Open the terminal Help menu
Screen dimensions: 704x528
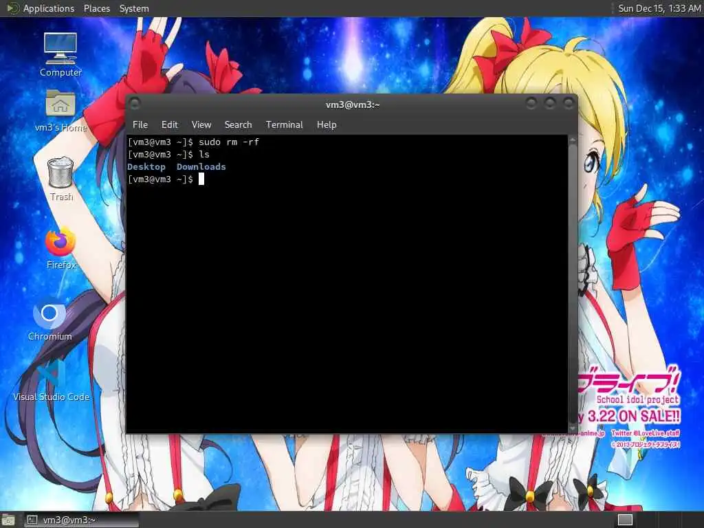click(327, 125)
